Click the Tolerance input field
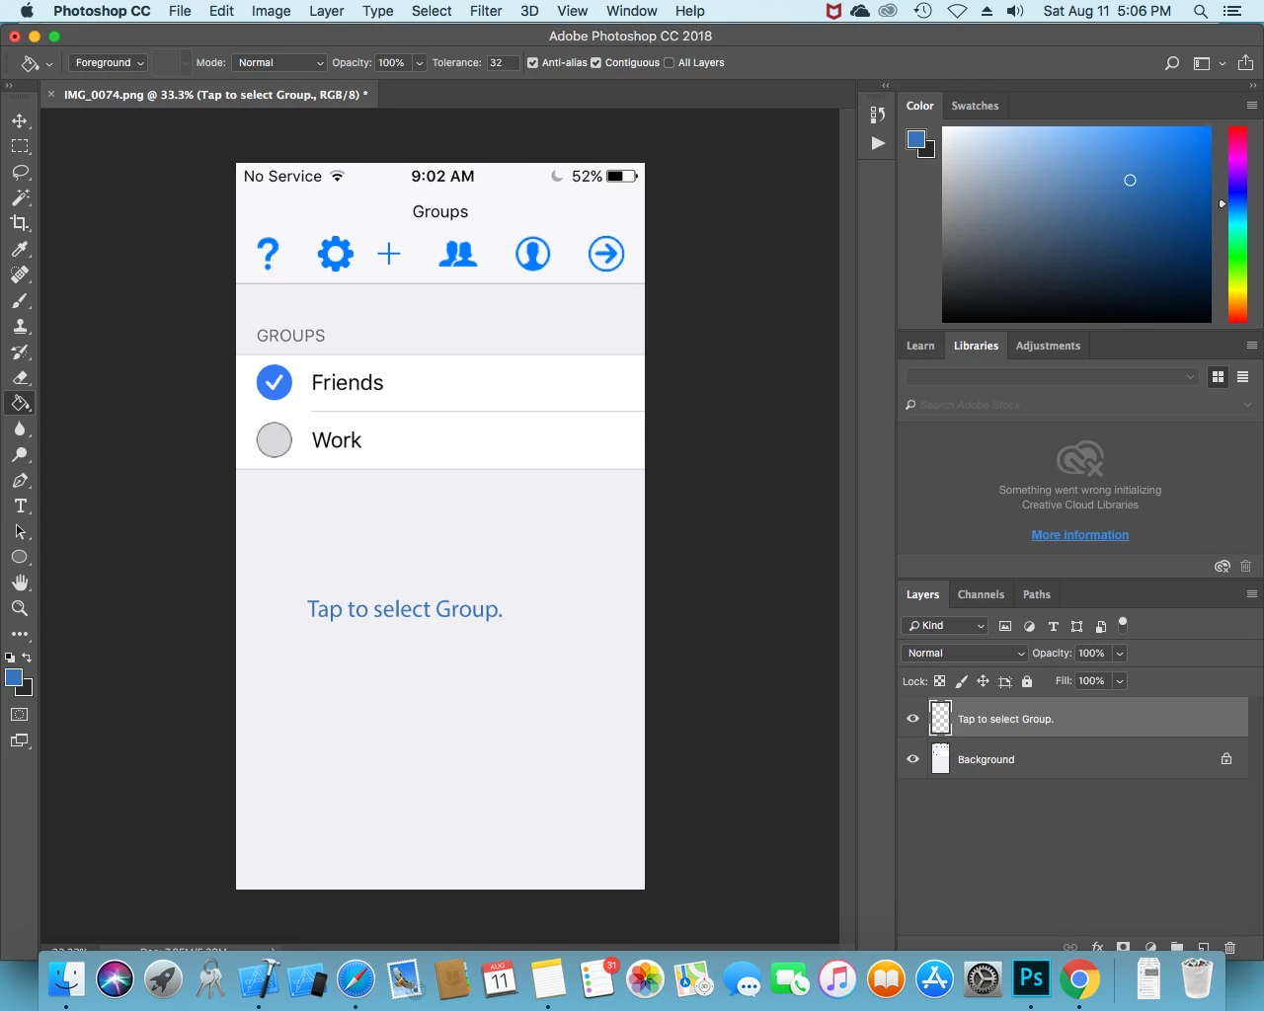Screen dimensions: 1264x1011 (502, 62)
